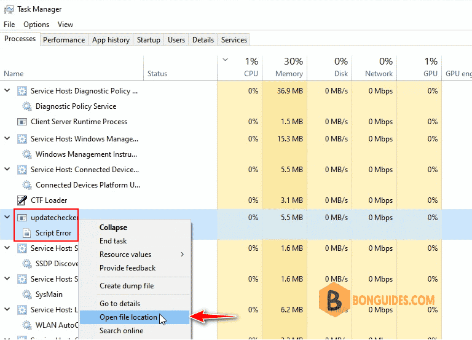
Task: Click the 3.1 MB memory value
Action: coord(292,200)
